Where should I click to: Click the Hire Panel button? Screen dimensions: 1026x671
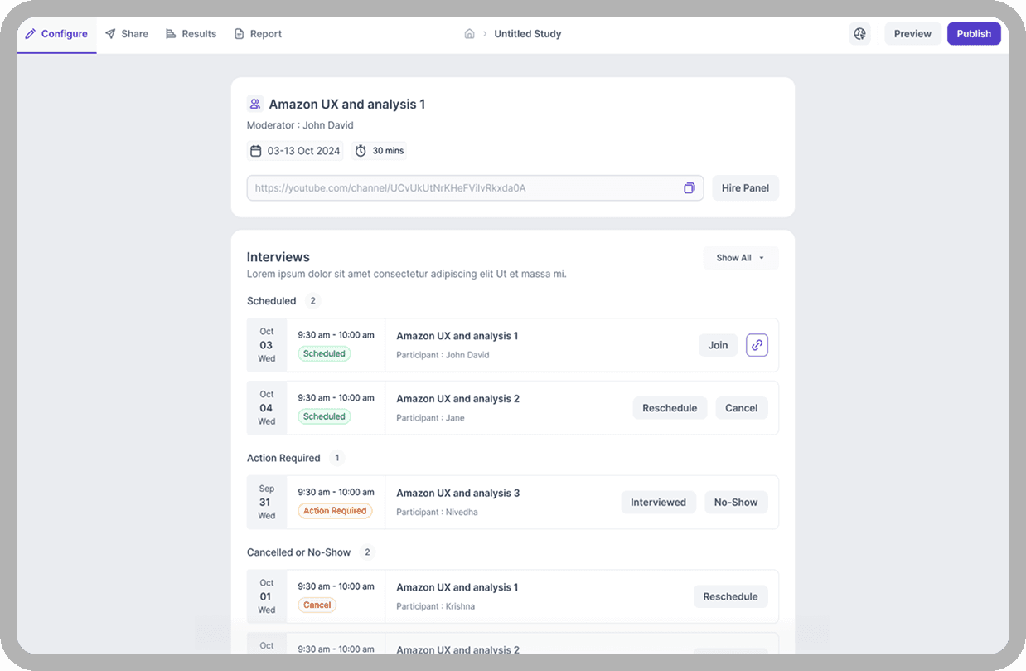click(745, 188)
